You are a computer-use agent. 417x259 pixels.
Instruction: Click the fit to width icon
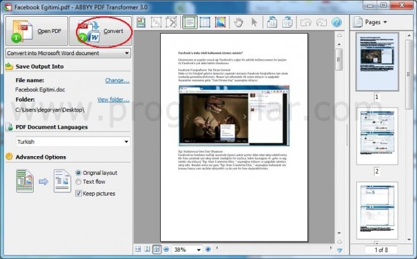point(138,249)
